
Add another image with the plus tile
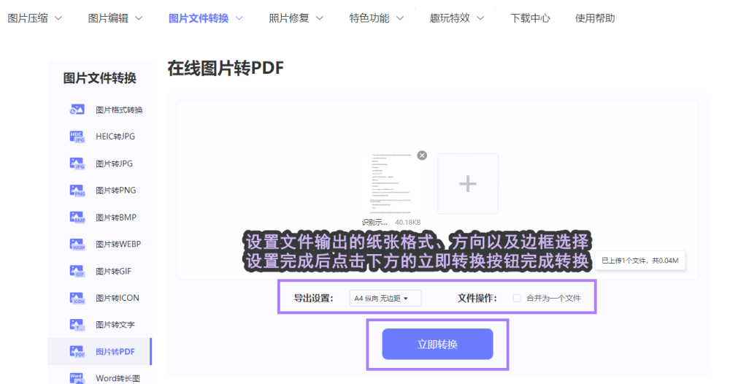coord(468,184)
